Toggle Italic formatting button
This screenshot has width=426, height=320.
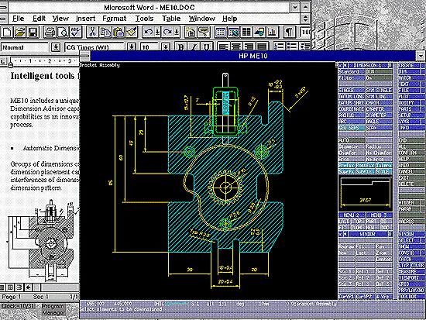pyautogui.click(x=194, y=46)
